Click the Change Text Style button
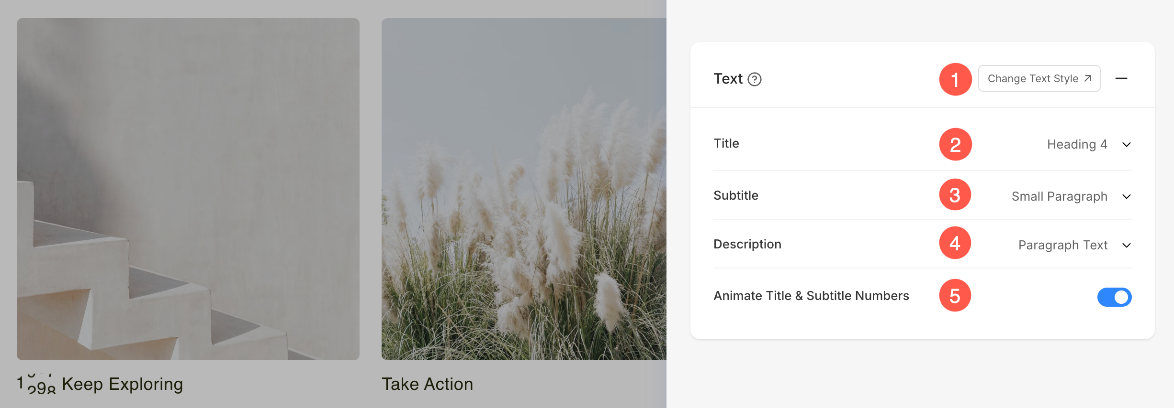The height and width of the screenshot is (408, 1174). [1039, 78]
